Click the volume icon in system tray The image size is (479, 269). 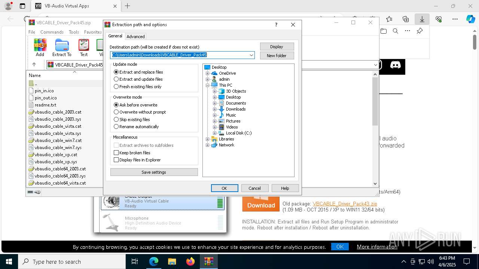(x=431, y=262)
